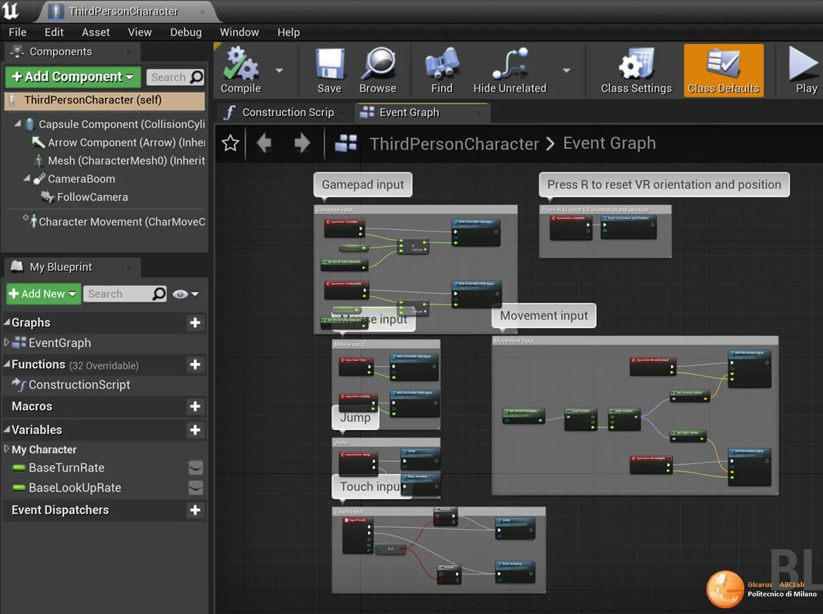Toggle BaseLookUpRate variable visibility eye
Screen dimensions: 823x614
(196, 488)
